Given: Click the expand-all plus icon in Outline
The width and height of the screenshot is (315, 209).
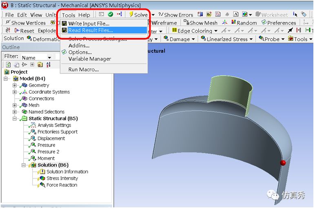Looking at the screenshot, I should (x=32, y=64).
